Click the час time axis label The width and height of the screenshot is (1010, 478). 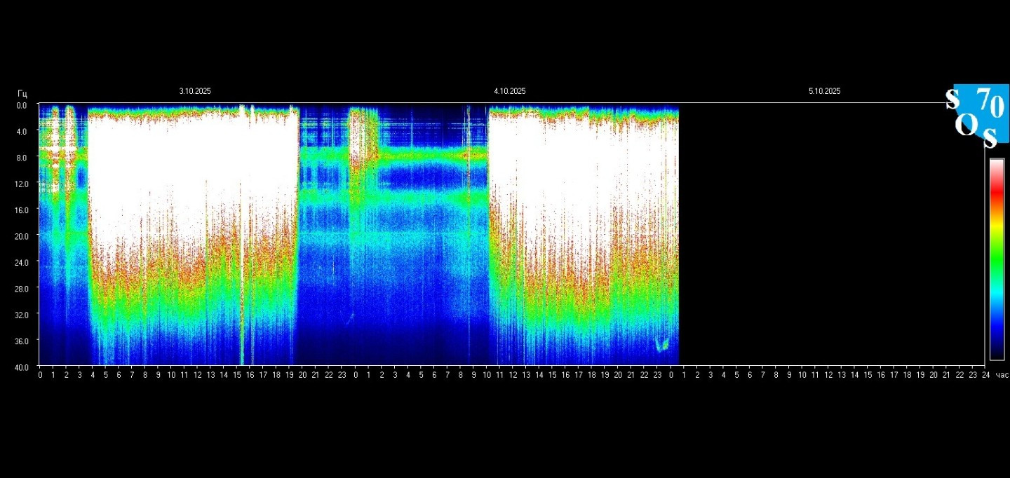tap(1002, 376)
